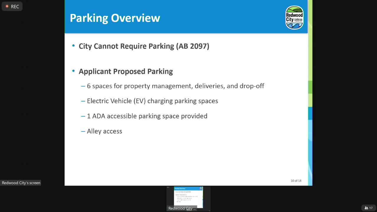Click the red recording dot

click(x=7, y=6)
